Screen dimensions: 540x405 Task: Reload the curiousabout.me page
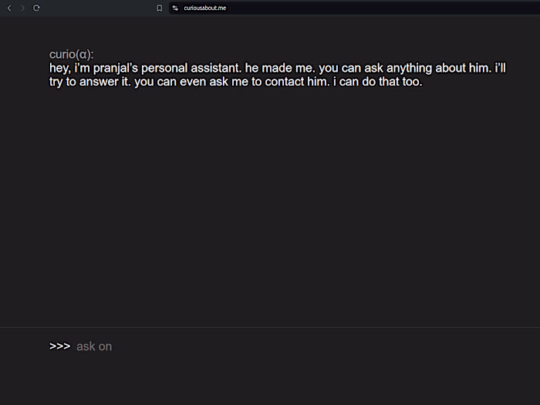(x=36, y=8)
